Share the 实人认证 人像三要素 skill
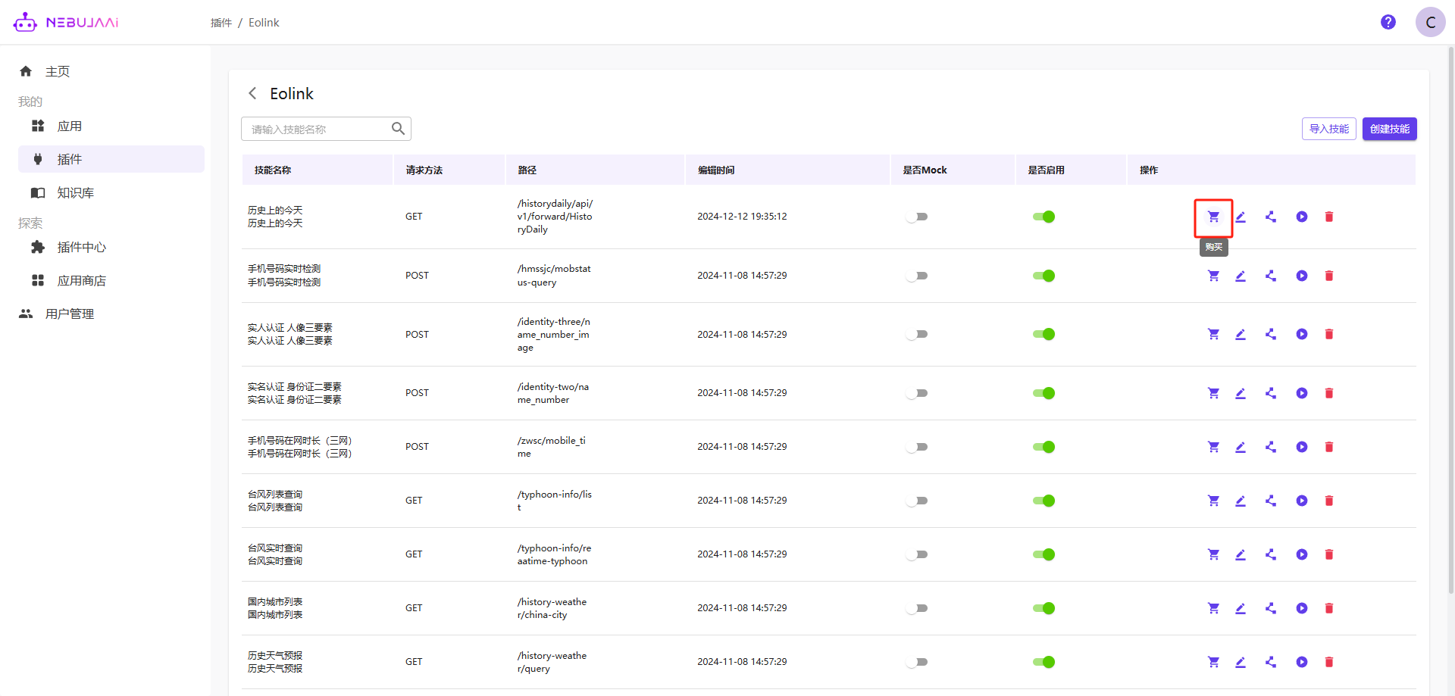1455x696 pixels. pos(1271,334)
